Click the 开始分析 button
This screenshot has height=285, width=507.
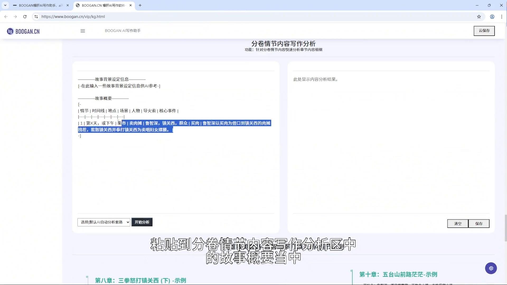pos(142,222)
